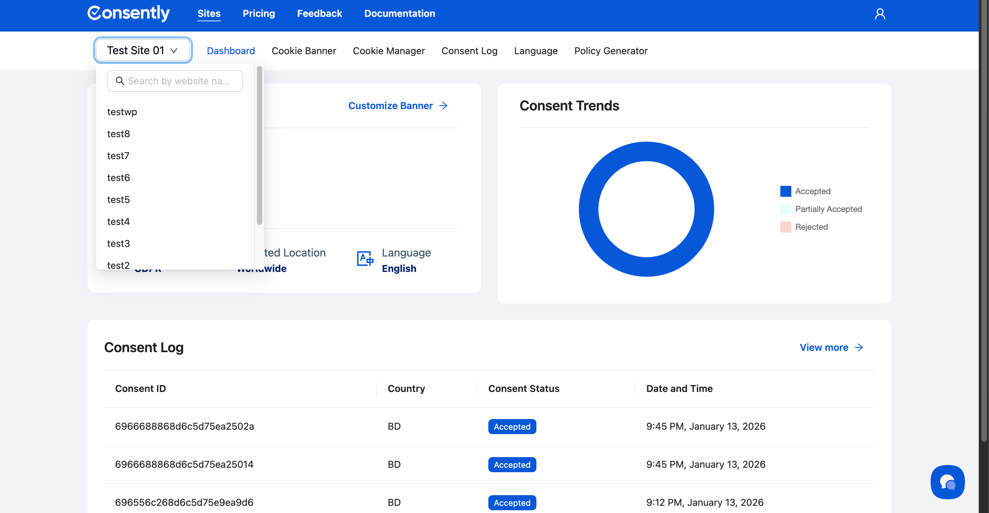Viewport: 989px width, 513px height.
Task: Collapse the Test Site 01 dropdown
Action: pyautogui.click(x=143, y=50)
